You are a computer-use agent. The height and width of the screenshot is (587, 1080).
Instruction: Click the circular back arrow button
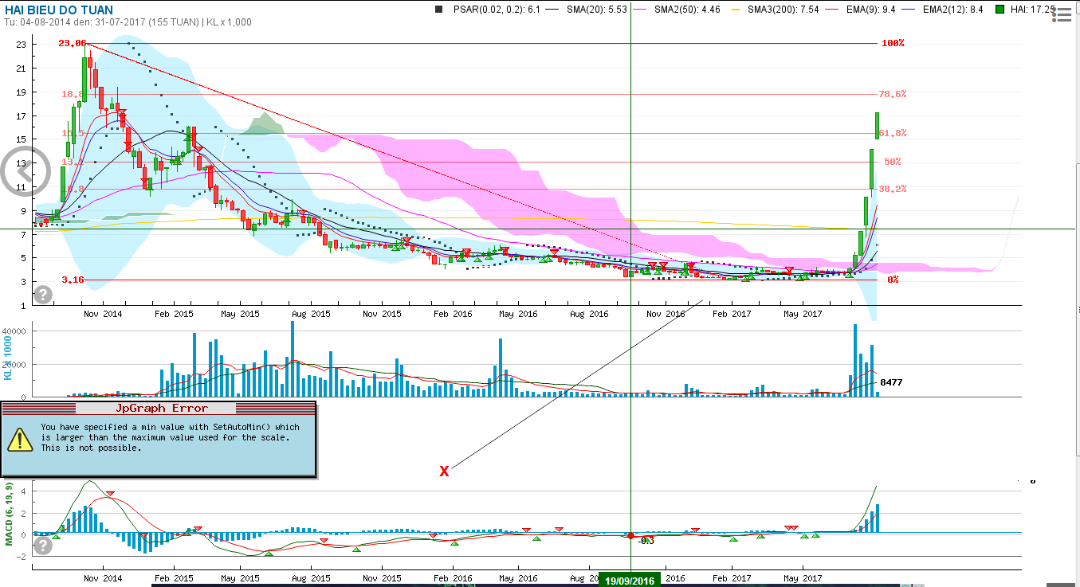[26, 170]
